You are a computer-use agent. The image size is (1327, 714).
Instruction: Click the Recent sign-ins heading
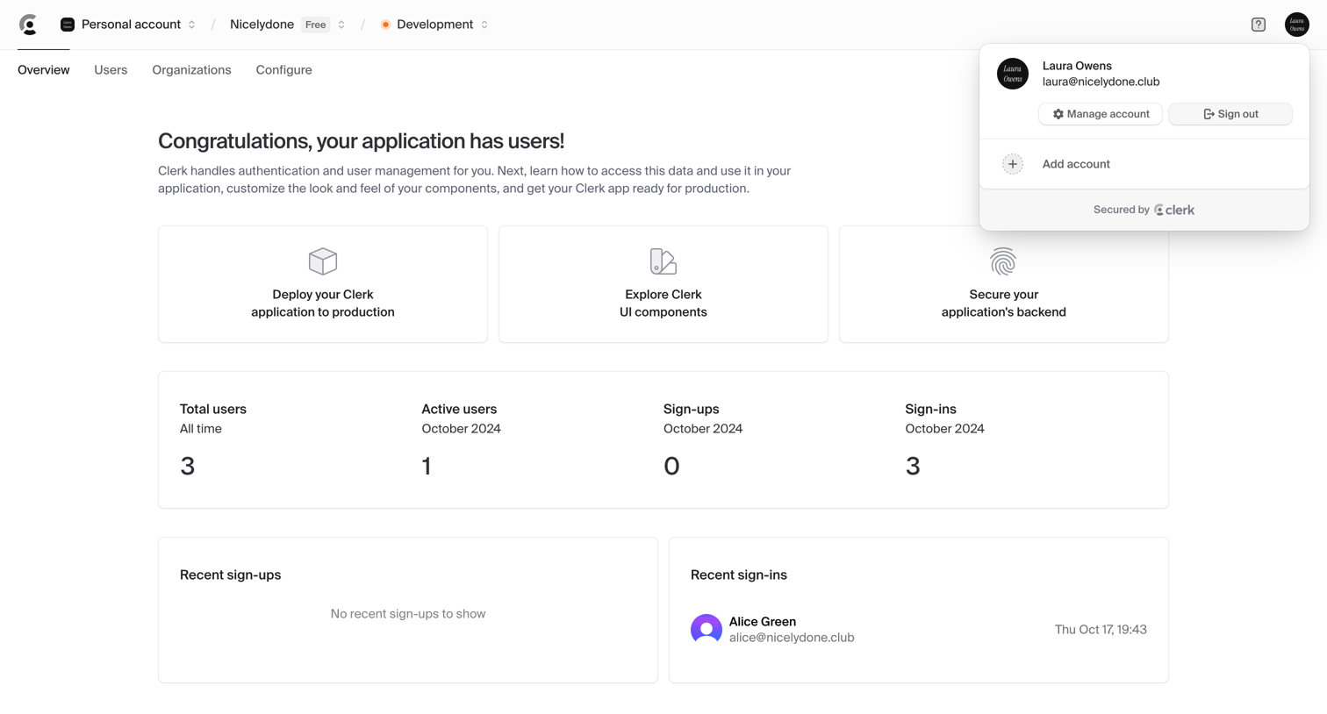point(739,575)
